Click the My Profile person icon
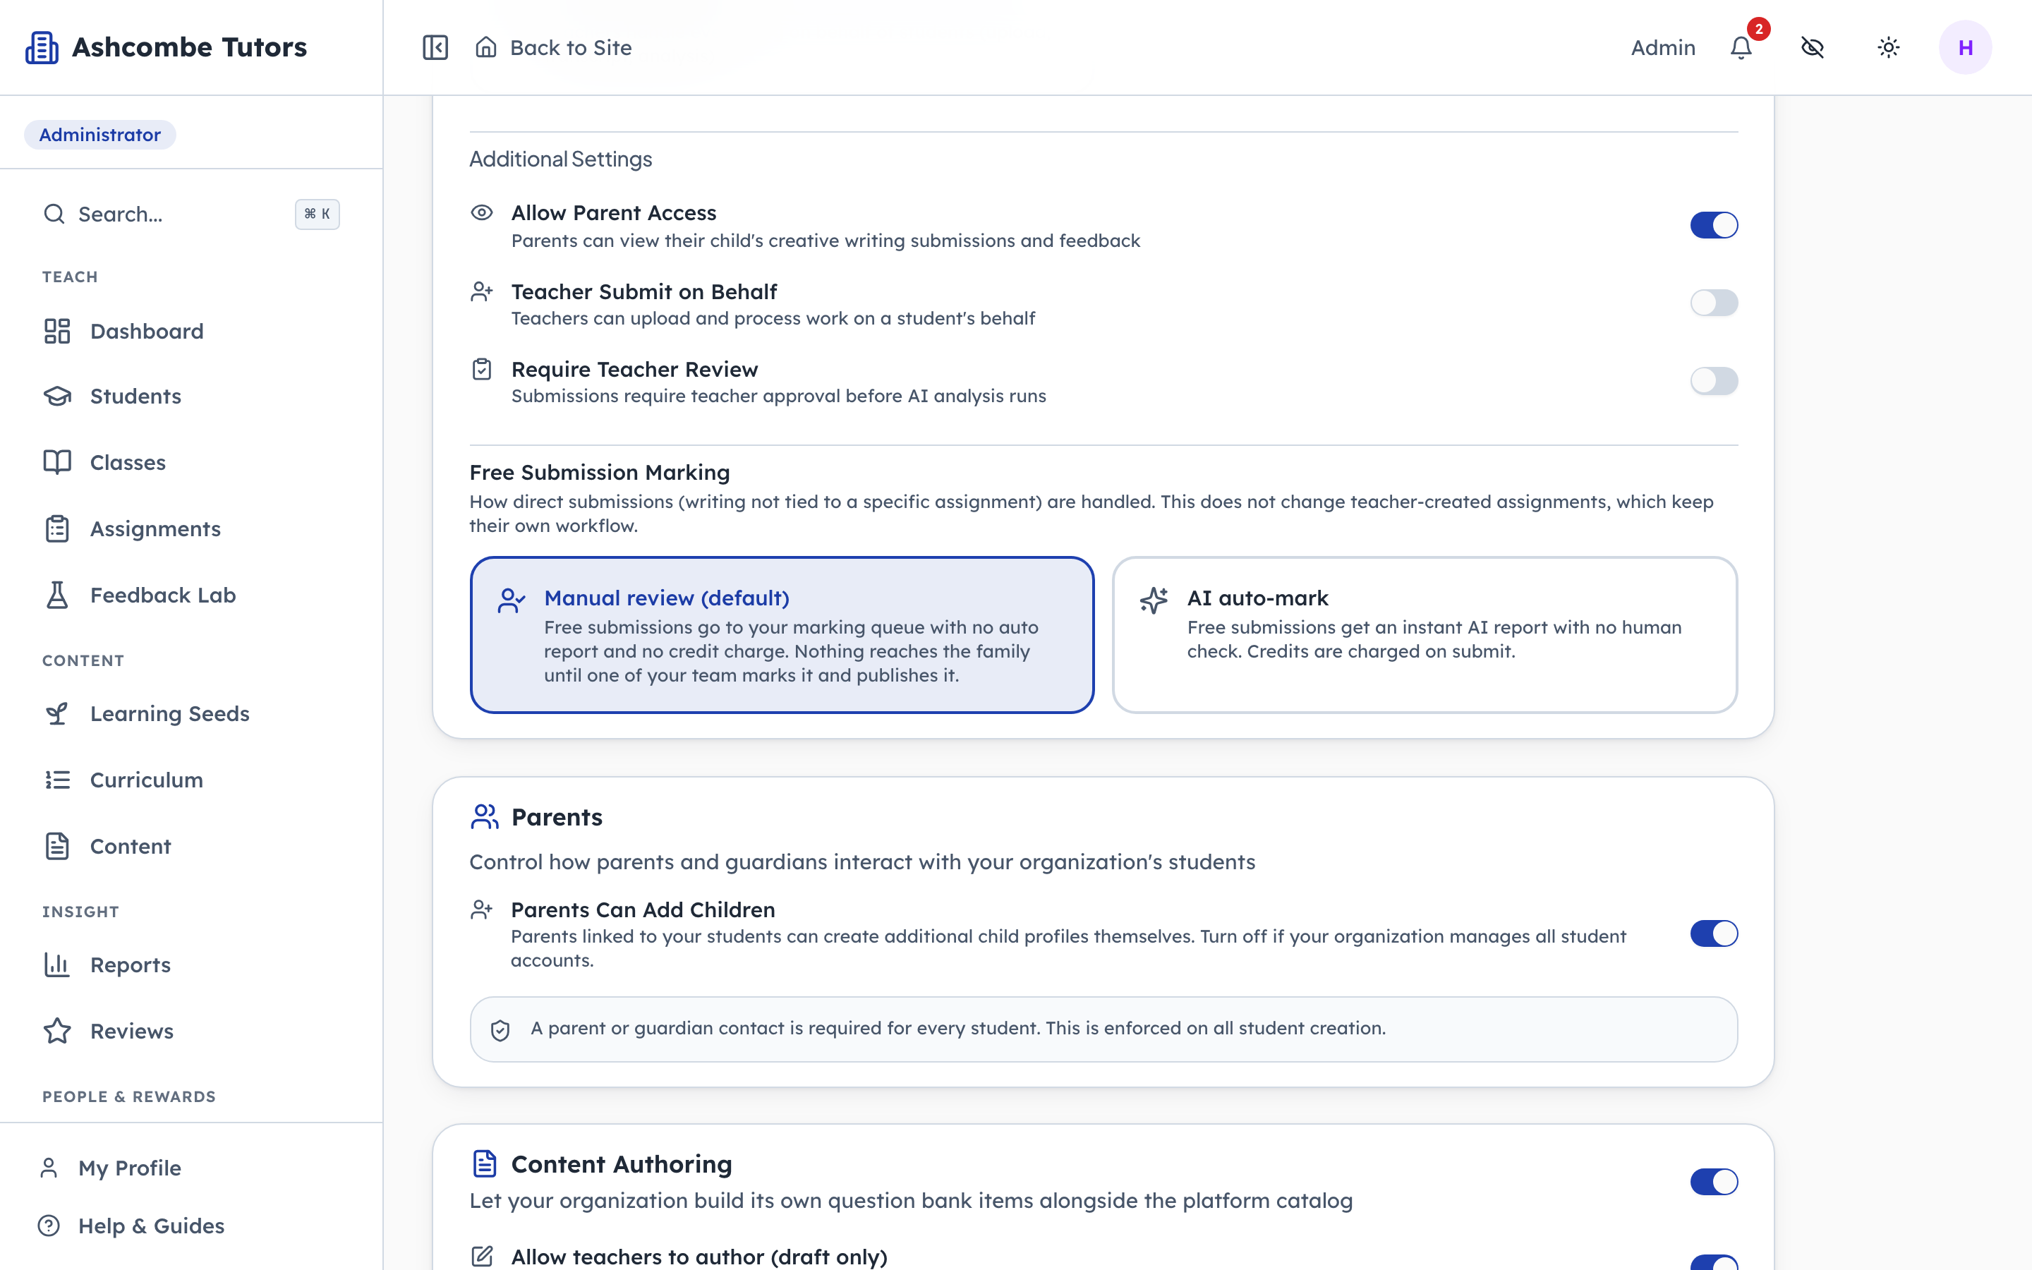This screenshot has height=1270, width=2032. click(x=49, y=1168)
